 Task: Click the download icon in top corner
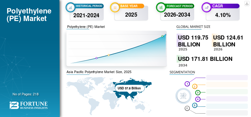(x=247, y=3)
